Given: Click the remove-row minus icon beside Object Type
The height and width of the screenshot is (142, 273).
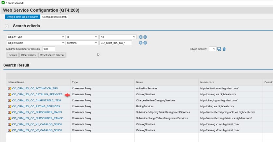Looking at the screenshot, I should click(x=145, y=37).
